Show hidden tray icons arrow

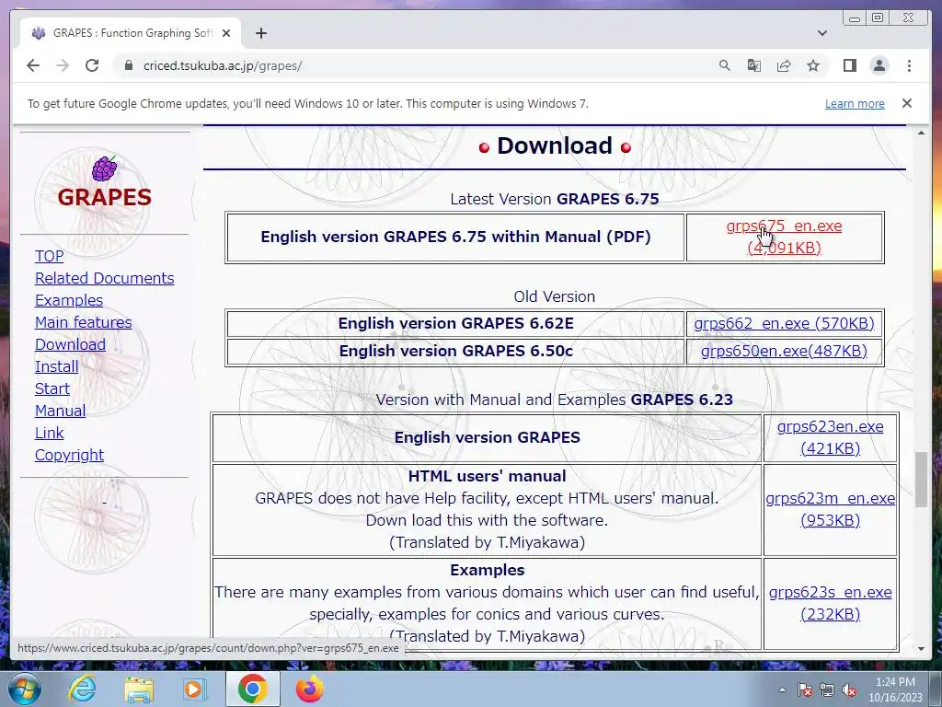782,690
